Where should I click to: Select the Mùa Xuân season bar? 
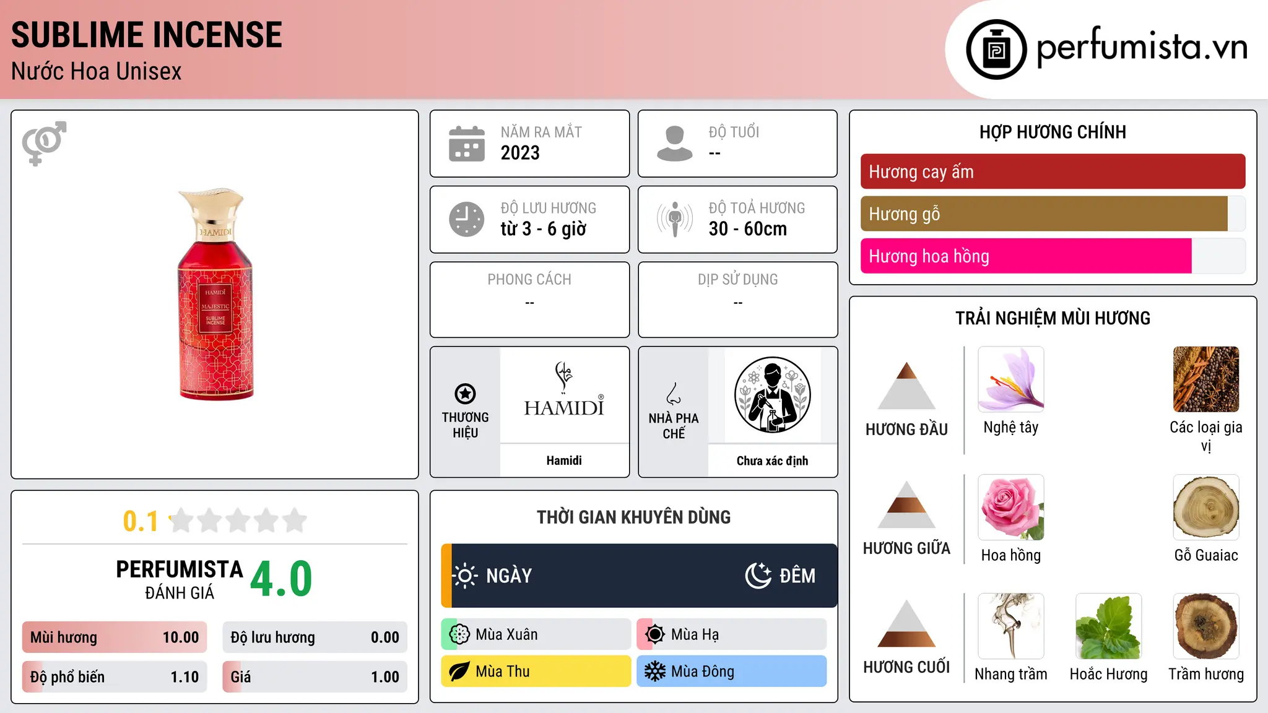[536, 634]
